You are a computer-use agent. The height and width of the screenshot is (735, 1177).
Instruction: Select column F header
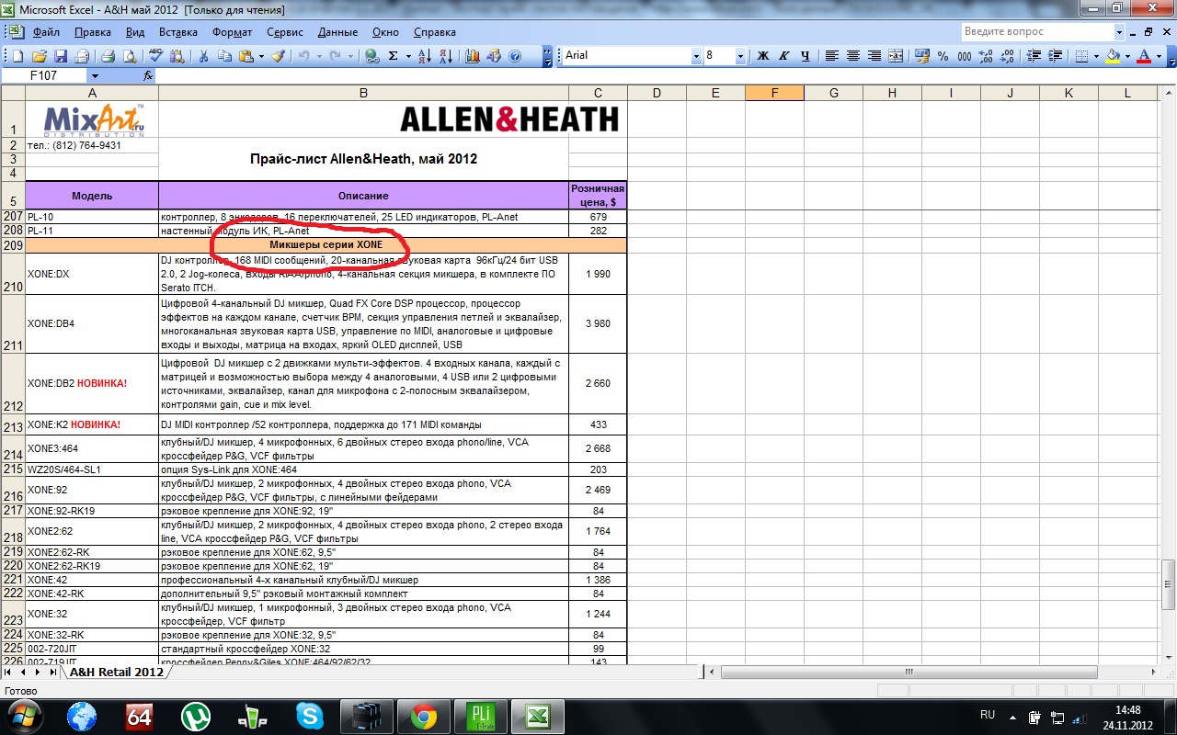tap(774, 93)
